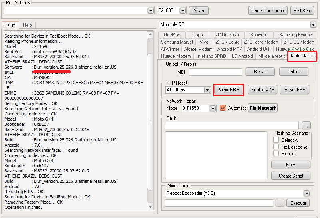The height and width of the screenshot is (218, 320).
Task: Click the Unlock button
Action: (x=294, y=72)
